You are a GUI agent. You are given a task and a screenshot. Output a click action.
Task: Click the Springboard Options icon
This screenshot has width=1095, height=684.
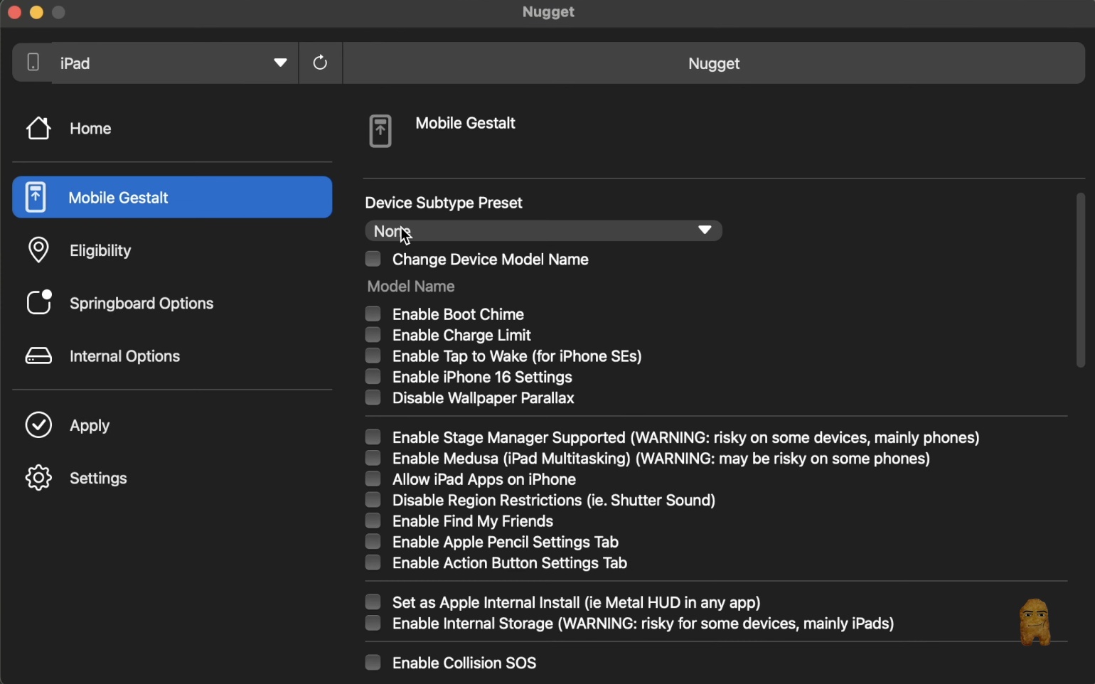click(39, 303)
